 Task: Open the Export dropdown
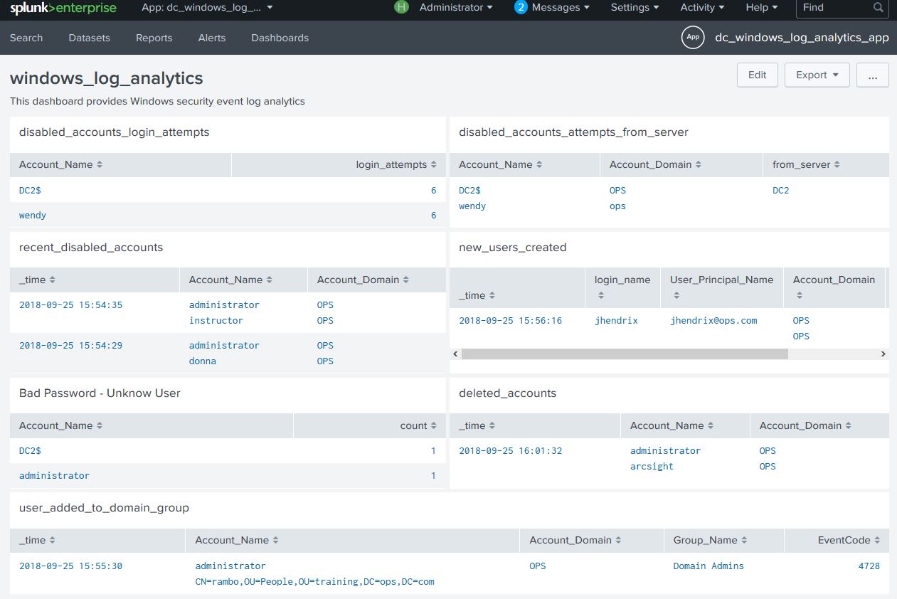tap(817, 75)
